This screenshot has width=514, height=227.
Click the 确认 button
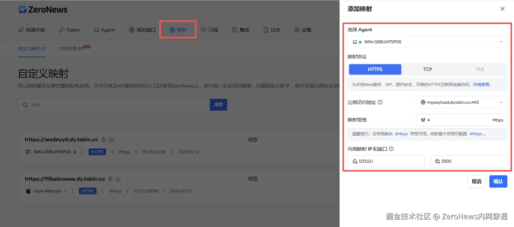coord(498,181)
